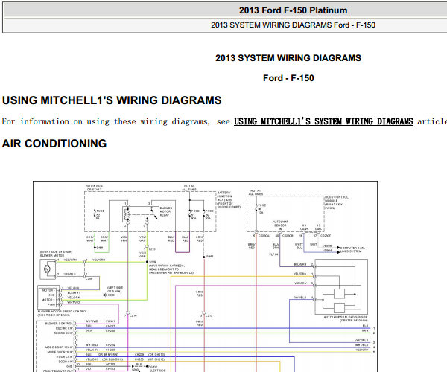Screen dimensions: 447x372
Task: Click the 'MAIN WIRING HARNESS' note near S228
Action: point(171,269)
